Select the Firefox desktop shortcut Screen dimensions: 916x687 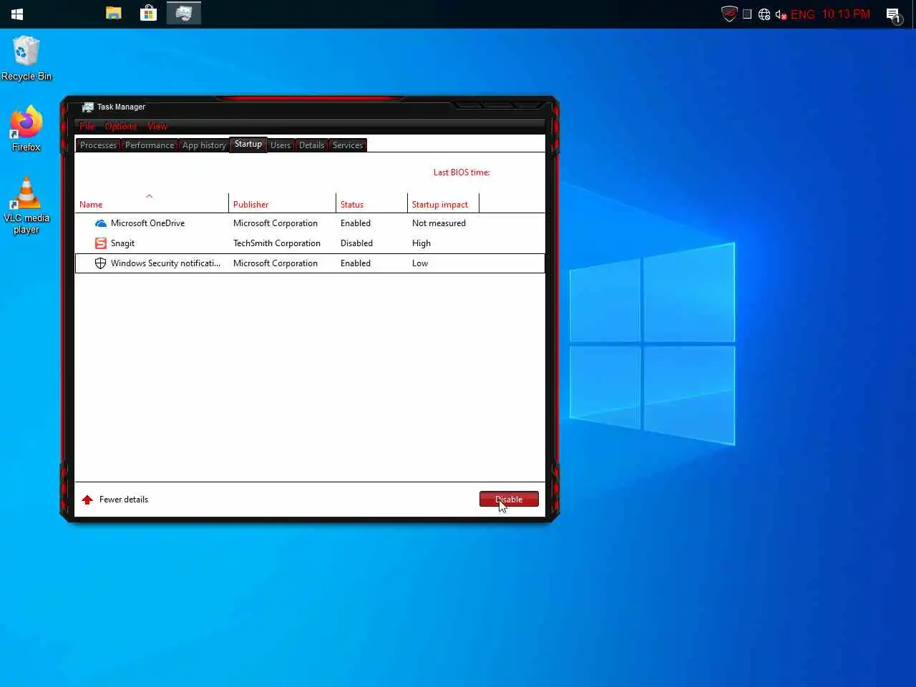pyautogui.click(x=26, y=129)
